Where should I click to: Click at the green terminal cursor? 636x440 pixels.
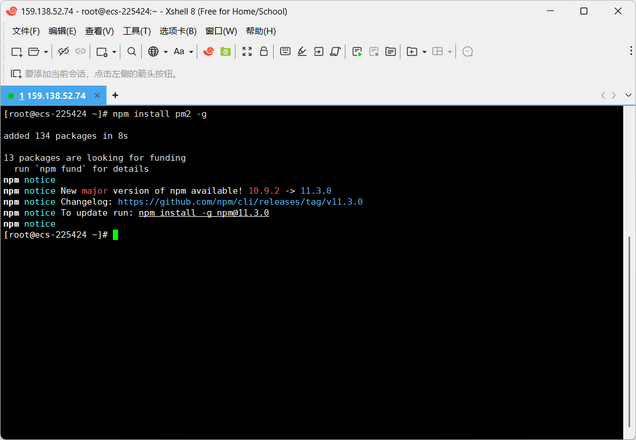pos(116,235)
